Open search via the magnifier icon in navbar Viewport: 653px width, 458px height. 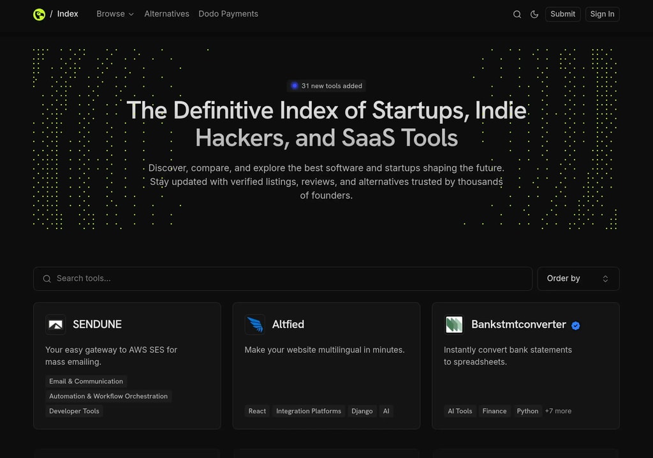517,14
